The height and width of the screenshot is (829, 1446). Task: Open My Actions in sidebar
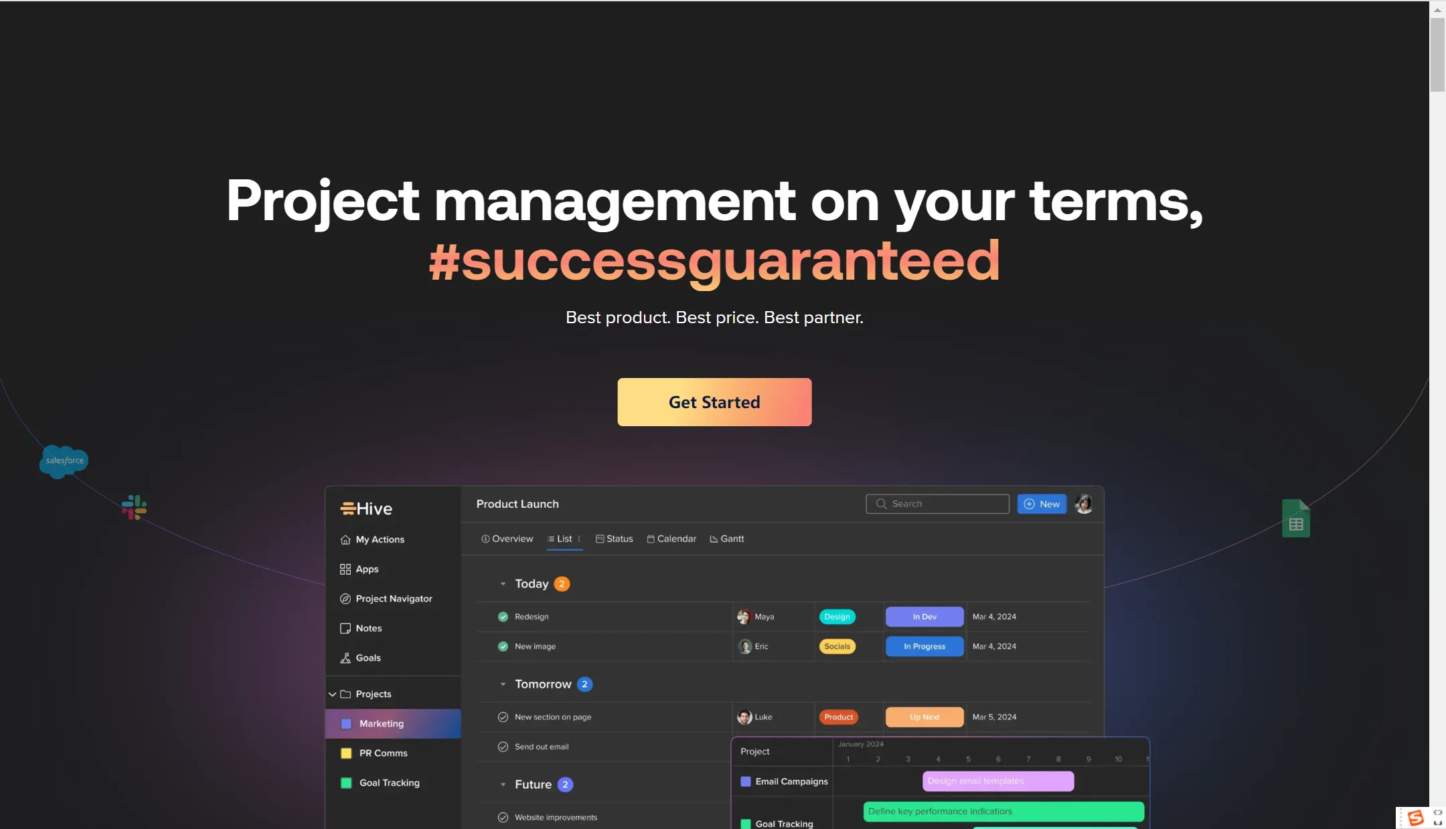click(x=380, y=539)
